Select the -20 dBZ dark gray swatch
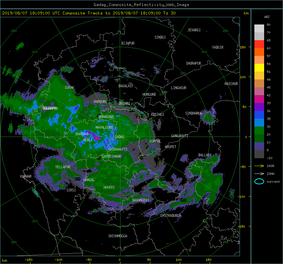The width and height of the screenshot is (283, 264). point(259,154)
